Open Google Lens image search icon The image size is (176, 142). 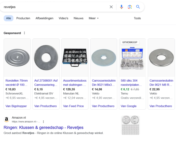(130, 7)
